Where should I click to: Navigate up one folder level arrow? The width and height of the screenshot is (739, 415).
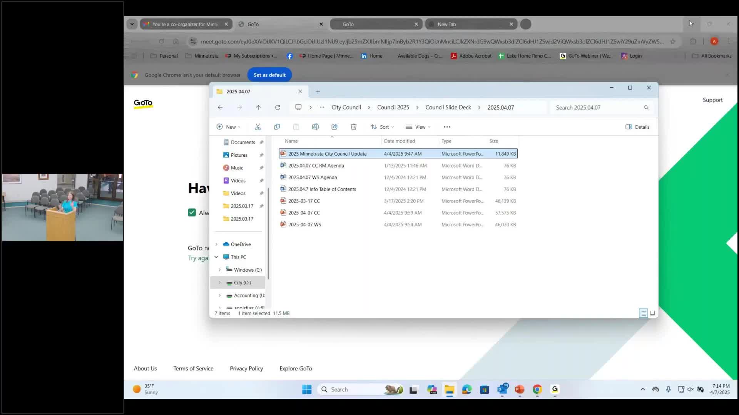pyautogui.click(x=258, y=108)
